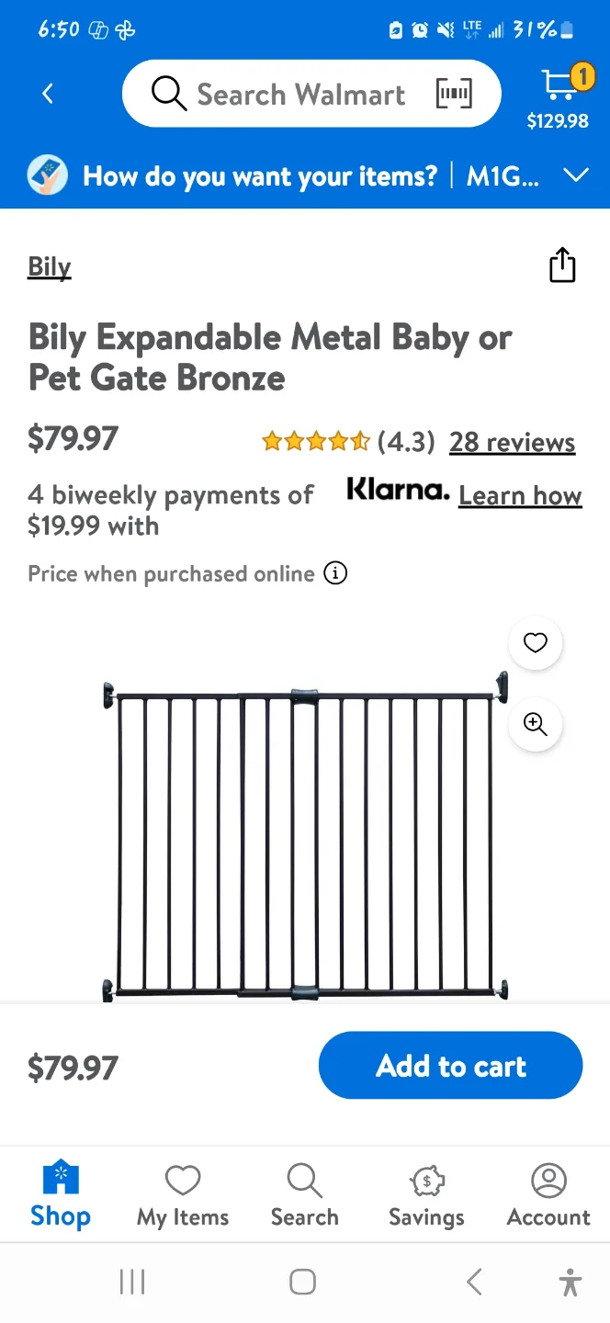This screenshot has width=610, height=1323.
Task: Open Learn how for Klarna payments
Action: pos(520,495)
